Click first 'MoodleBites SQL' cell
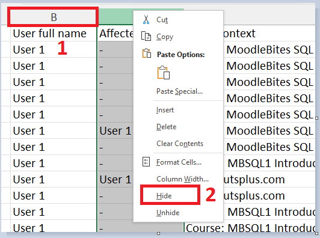Screen dimensions: 320x238 coord(269,49)
